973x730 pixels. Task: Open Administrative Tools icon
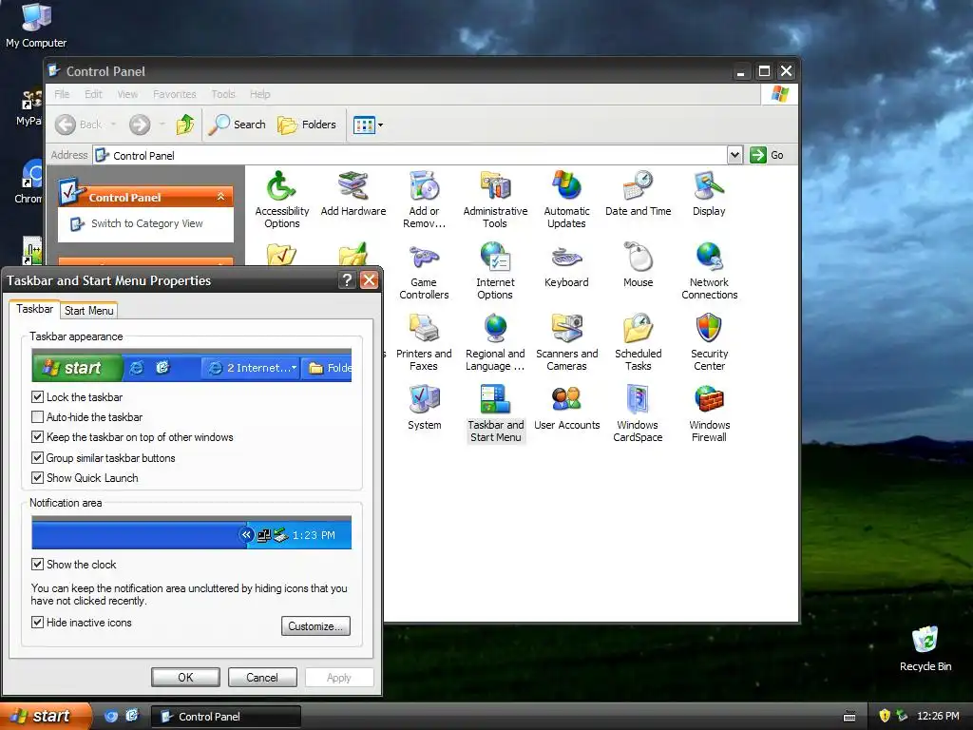point(495,199)
